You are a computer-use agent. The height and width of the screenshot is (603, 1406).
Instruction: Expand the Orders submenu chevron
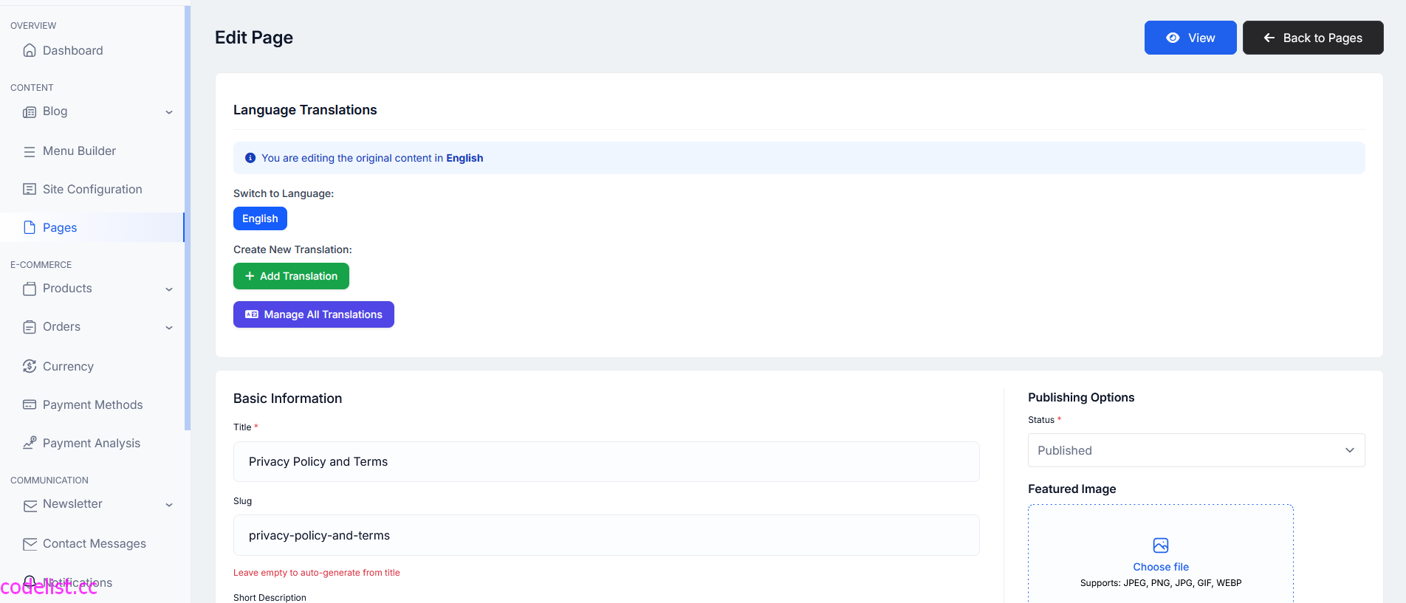coord(169,328)
